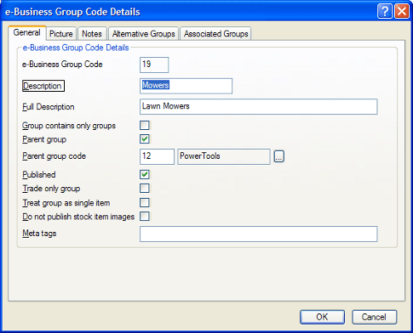Click the Full Description label
This screenshot has width=413, height=333.
[49, 107]
